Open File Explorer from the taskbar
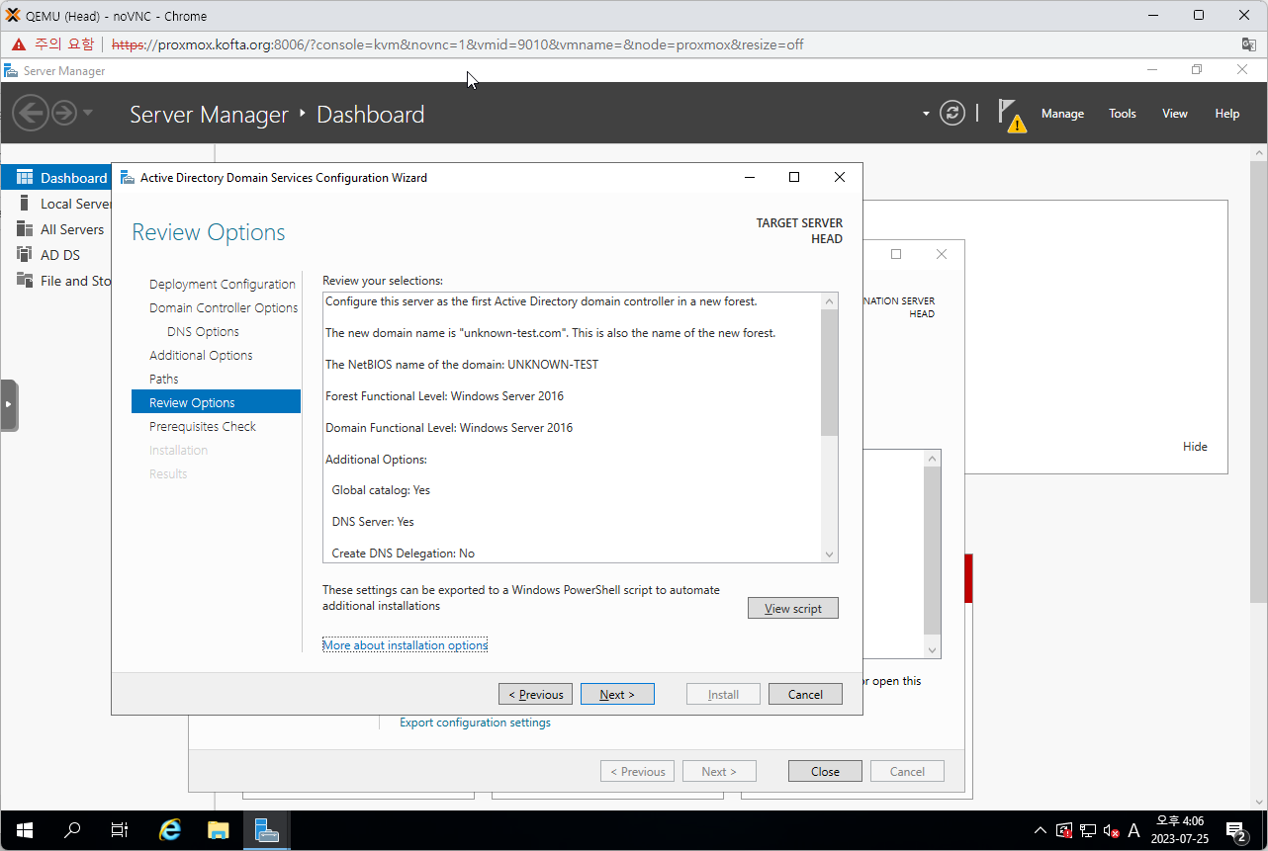The height and width of the screenshot is (851, 1268). [x=218, y=830]
